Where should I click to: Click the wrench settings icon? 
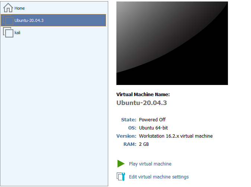pyautogui.click(x=121, y=177)
